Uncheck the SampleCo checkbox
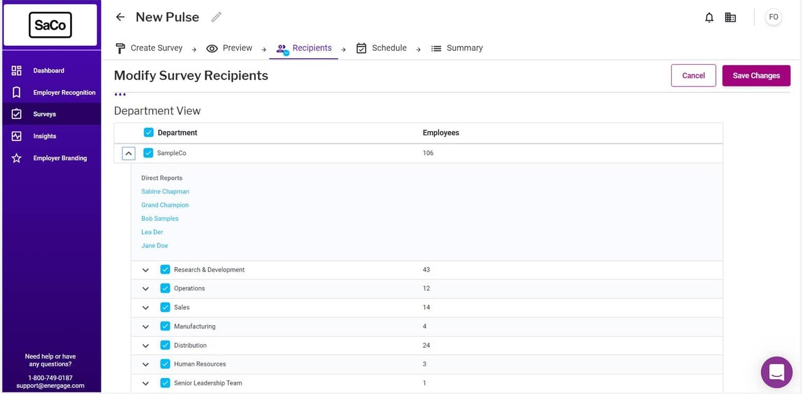This screenshot has height=394, width=802. point(148,153)
